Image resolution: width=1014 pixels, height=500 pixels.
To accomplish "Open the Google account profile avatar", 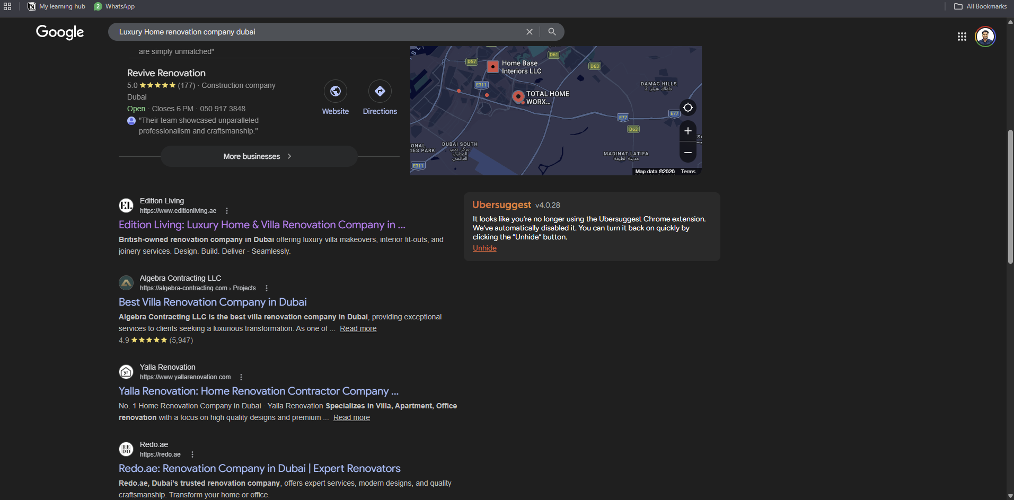I will tap(985, 37).
